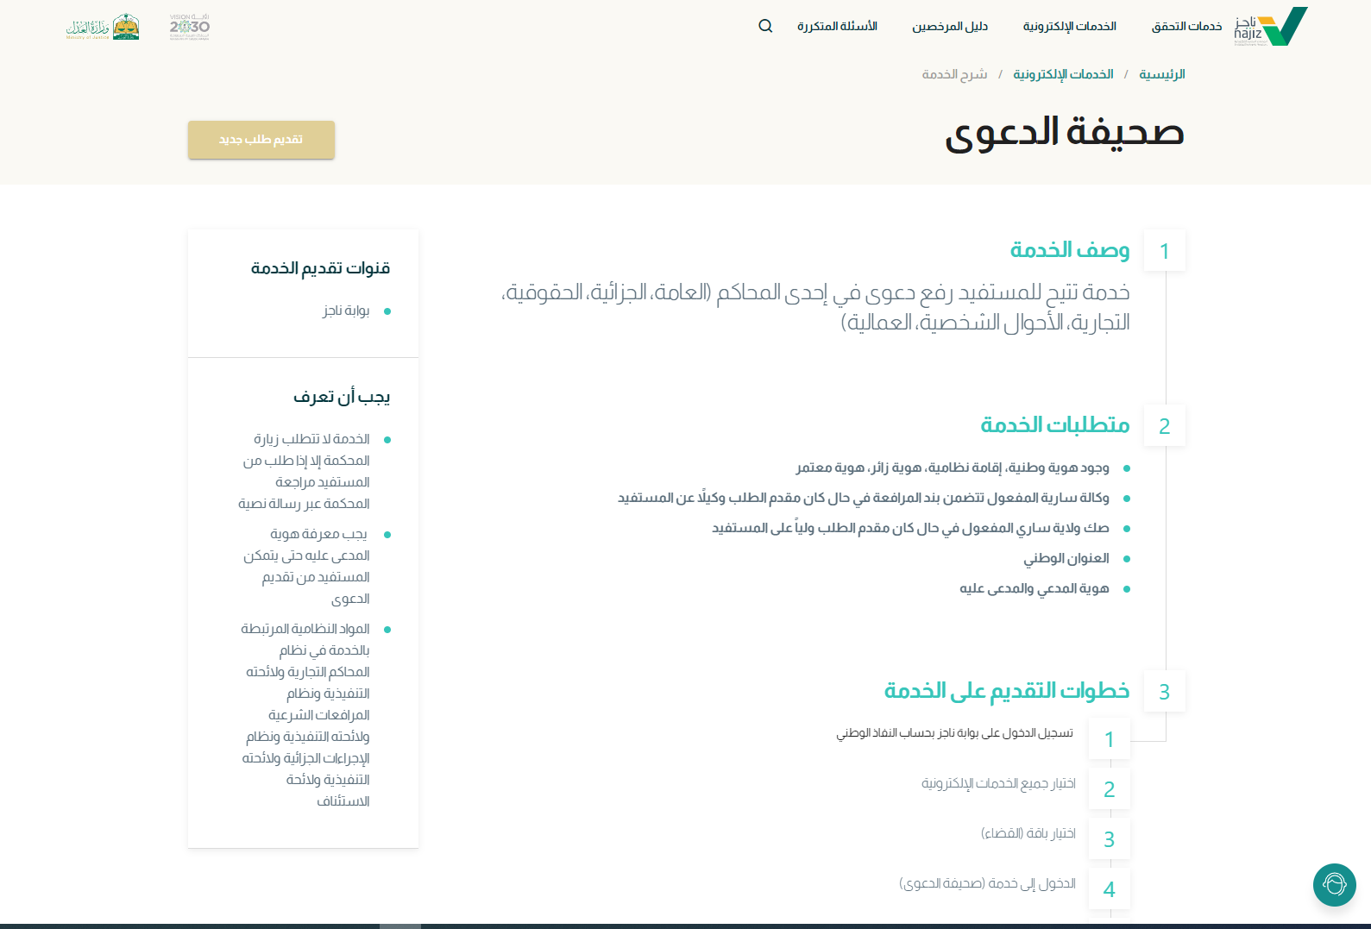Viewport: 1371px width, 929px height.
Task: Click the Vision 2030 logo
Action: (190, 27)
